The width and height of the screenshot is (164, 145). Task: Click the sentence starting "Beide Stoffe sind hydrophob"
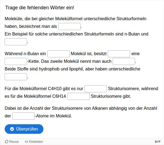pyautogui.click(x=72, y=69)
